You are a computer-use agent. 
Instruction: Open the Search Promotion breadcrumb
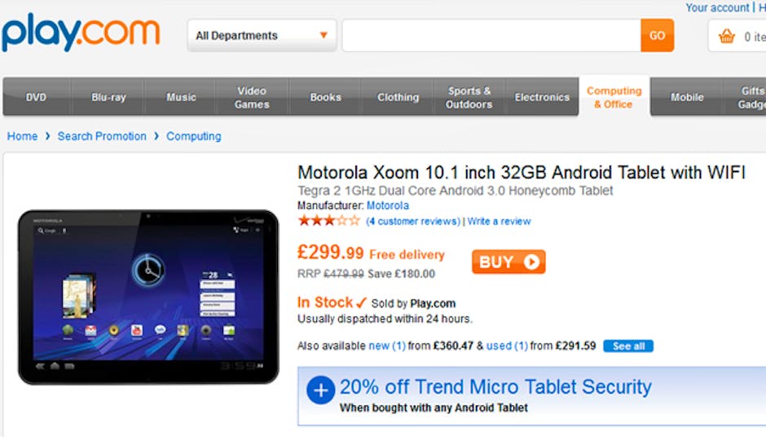coord(102,136)
